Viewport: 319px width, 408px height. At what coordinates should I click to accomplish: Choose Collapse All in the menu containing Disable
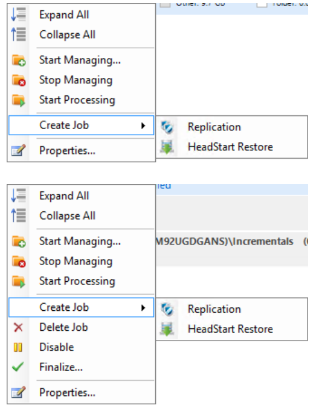pos(67,215)
